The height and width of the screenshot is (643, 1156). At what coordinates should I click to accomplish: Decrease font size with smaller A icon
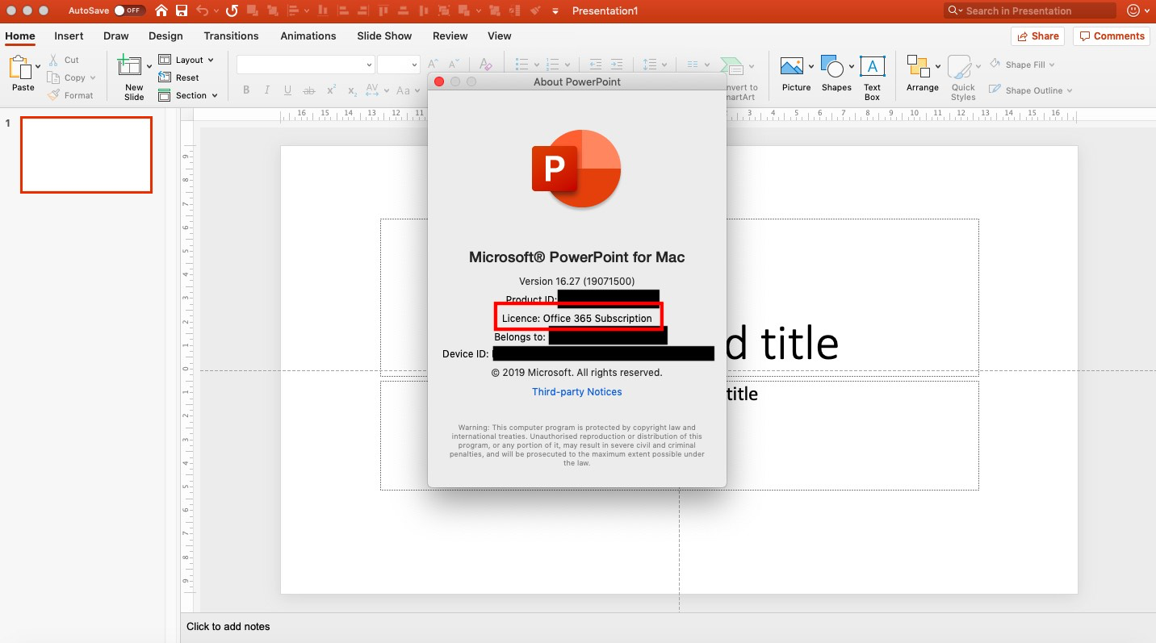[454, 65]
